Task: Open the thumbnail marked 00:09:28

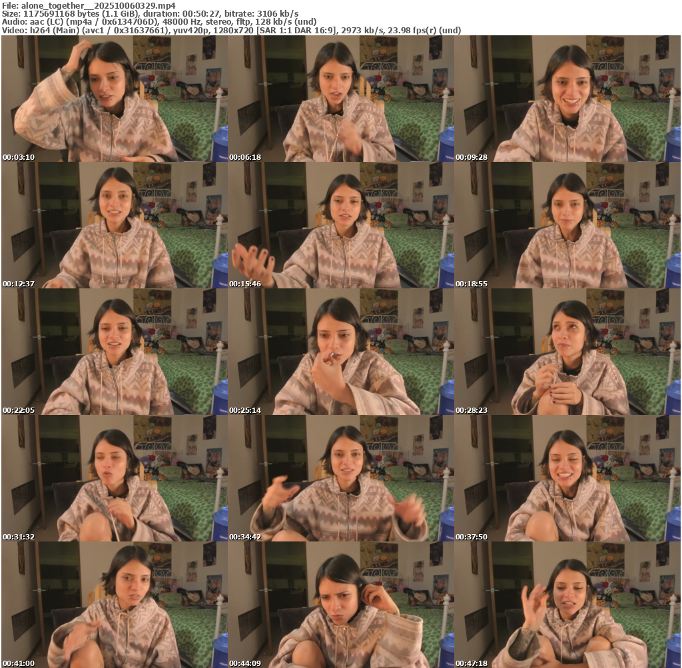Action: (x=567, y=99)
